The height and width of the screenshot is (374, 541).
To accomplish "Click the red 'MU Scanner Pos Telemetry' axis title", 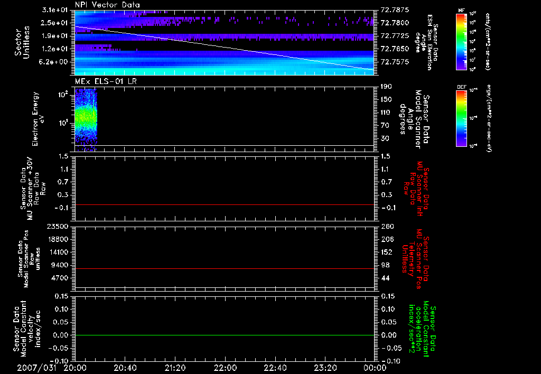I will [416, 259].
